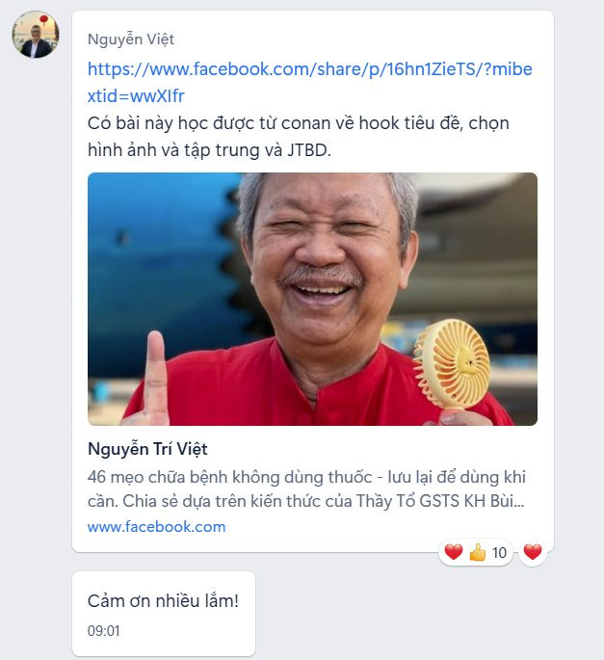604x660 pixels.
Task: Open the reaction count '10'
Action: (500, 553)
